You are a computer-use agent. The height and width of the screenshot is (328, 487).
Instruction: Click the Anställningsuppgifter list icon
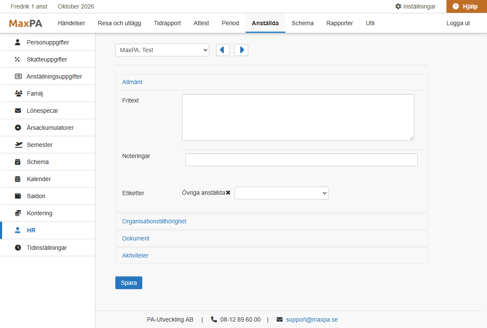point(18,76)
